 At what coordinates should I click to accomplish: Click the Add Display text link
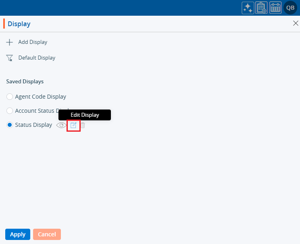[33, 42]
